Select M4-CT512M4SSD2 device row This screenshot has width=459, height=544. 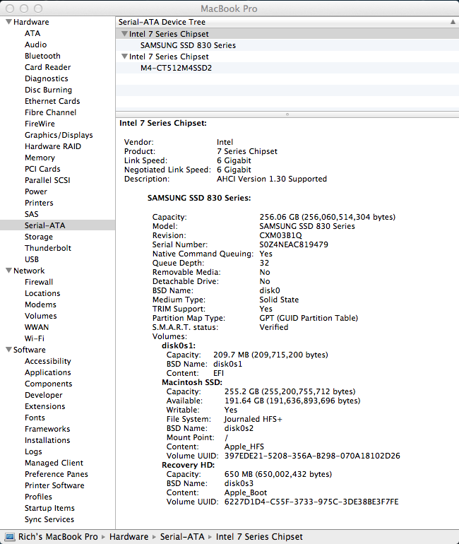point(287,68)
